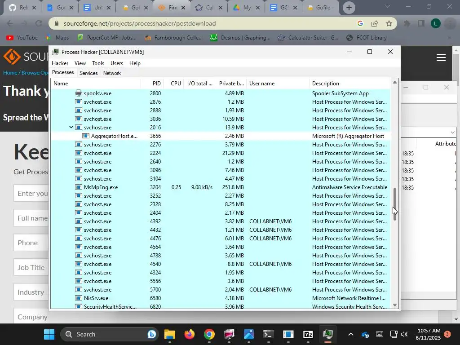The width and height of the screenshot is (460, 345).
Task: Open the View menu
Action: pyautogui.click(x=80, y=63)
